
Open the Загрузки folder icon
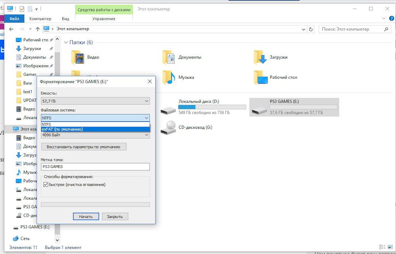260,57
